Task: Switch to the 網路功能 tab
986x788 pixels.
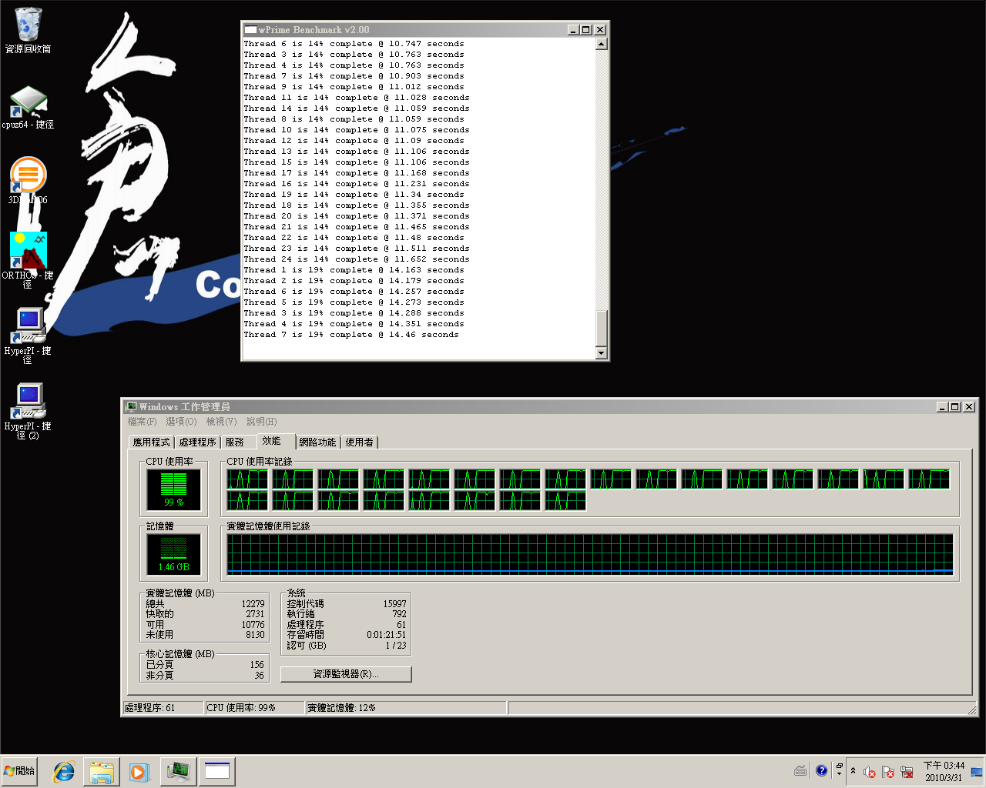Action: coord(317,442)
